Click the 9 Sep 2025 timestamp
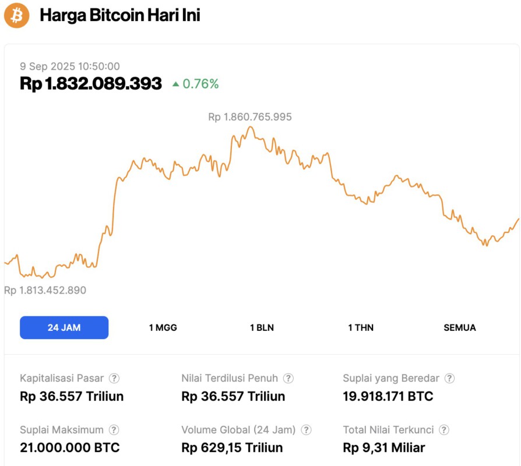 (x=70, y=66)
